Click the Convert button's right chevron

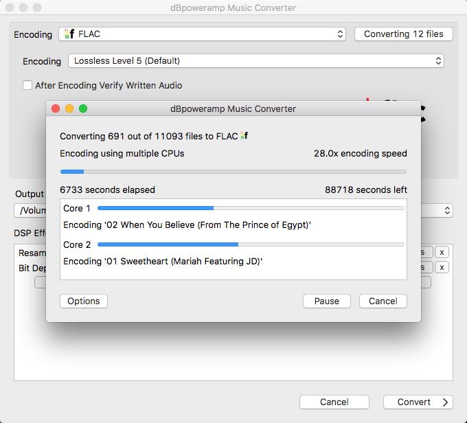coord(445,402)
